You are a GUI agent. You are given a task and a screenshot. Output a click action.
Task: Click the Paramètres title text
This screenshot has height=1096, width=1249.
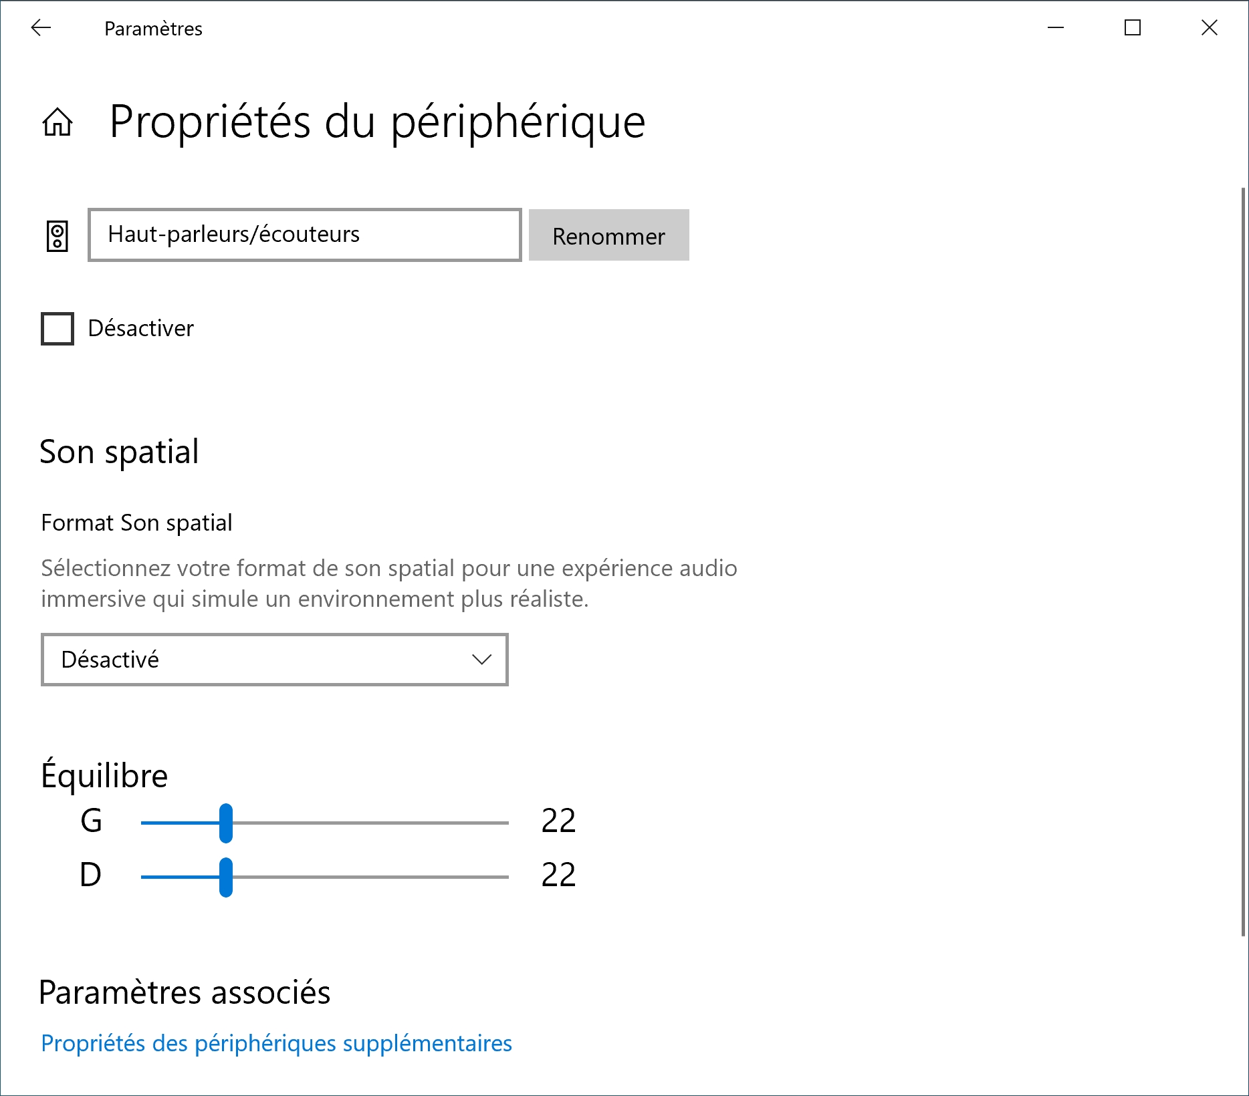153,29
